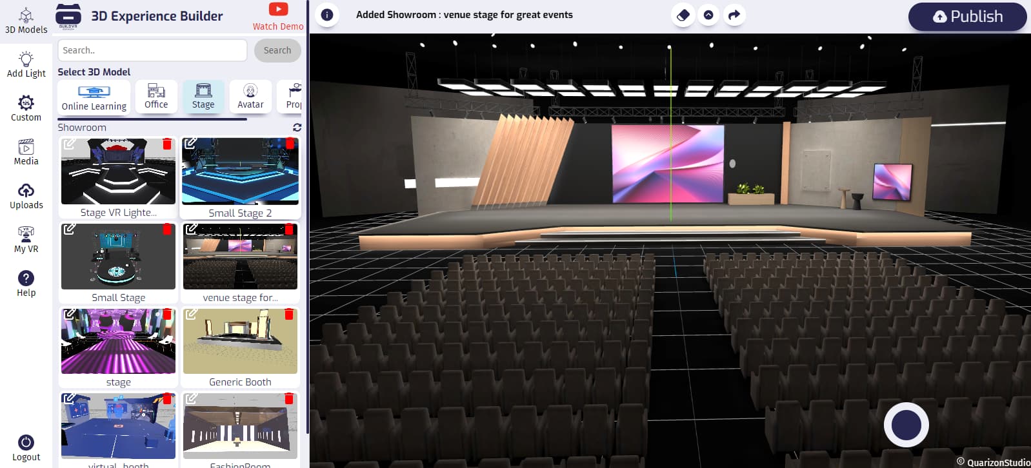Select the Avatar category tab
This screenshot has height=468, width=1031.
[250, 97]
